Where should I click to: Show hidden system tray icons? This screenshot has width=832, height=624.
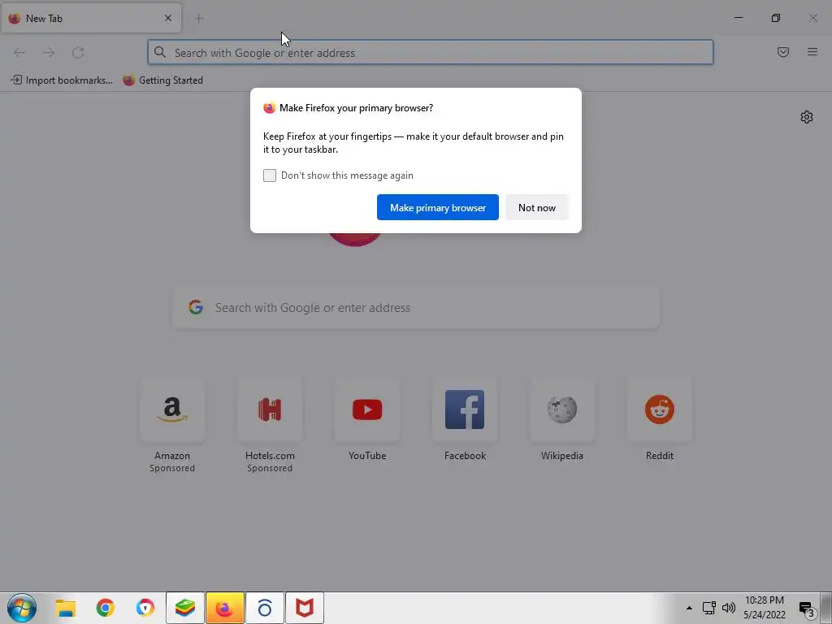click(x=689, y=608)
